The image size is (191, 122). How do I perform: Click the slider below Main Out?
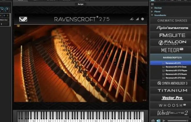(x=5, y=24)
